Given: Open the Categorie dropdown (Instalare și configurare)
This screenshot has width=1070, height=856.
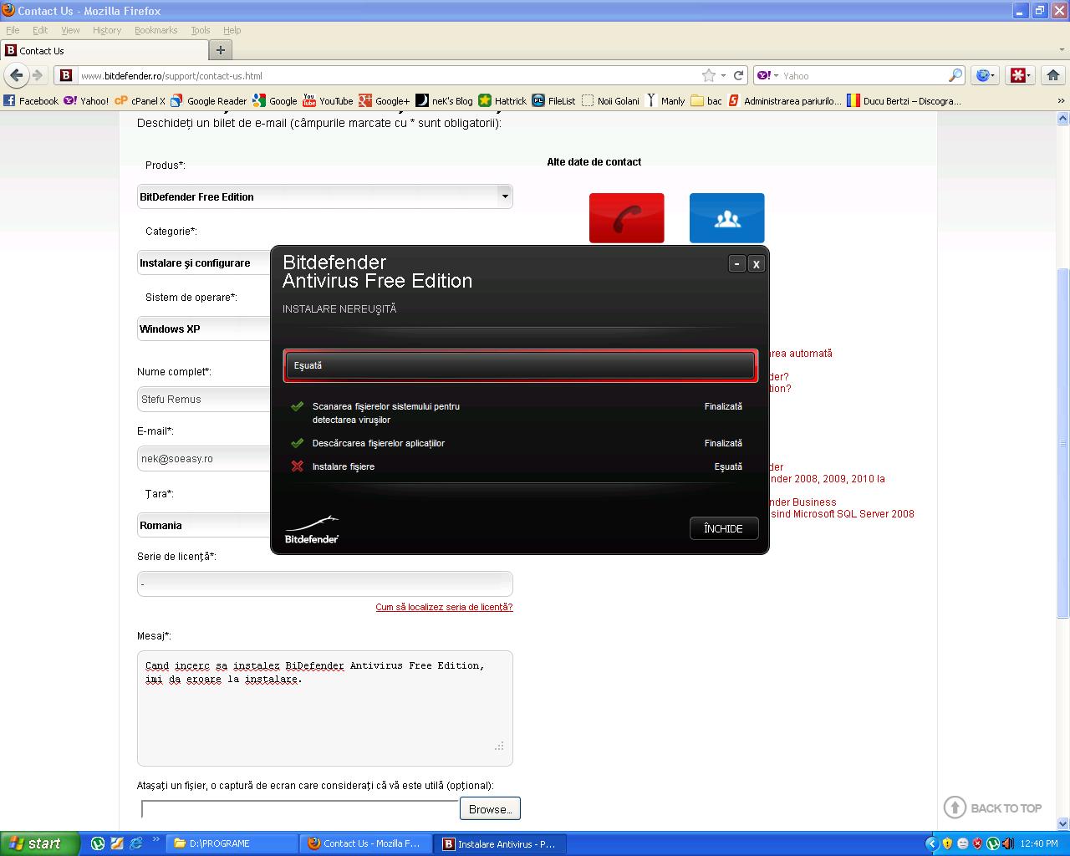Looking at the screenshot, I should coord(205,262).
